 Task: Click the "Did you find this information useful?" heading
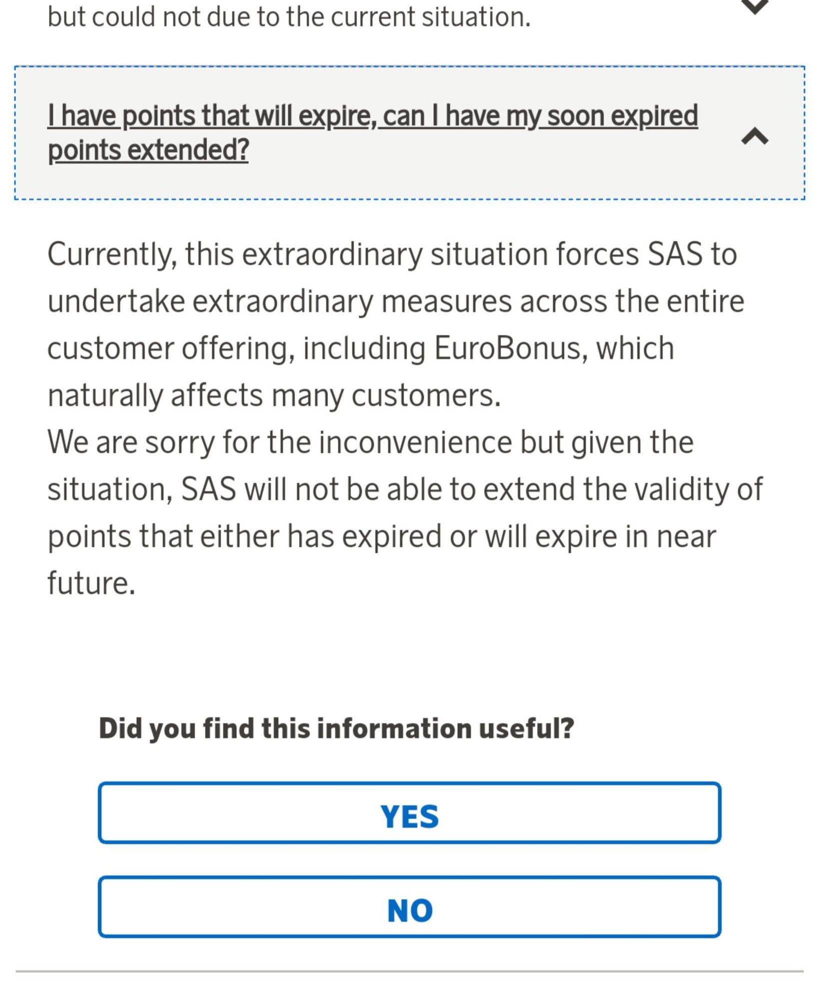click(x=336, y=728)
